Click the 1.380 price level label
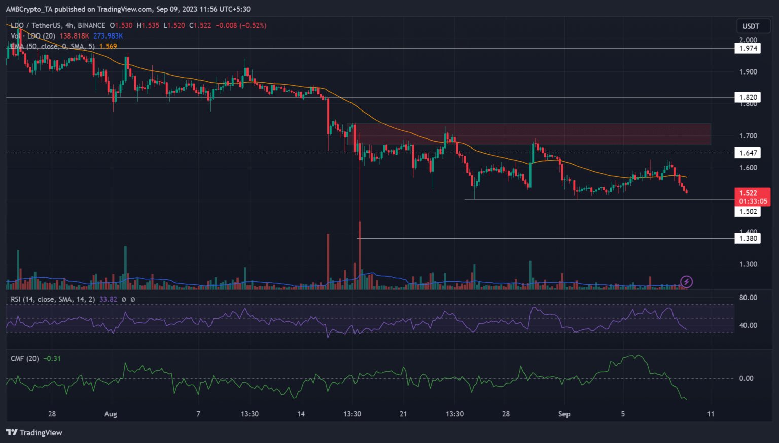 pos(748,238)
